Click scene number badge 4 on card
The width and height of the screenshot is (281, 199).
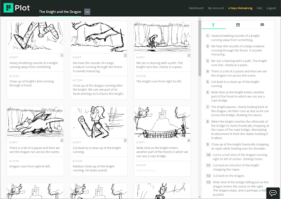pyautogui.click(x=61, y=140)
